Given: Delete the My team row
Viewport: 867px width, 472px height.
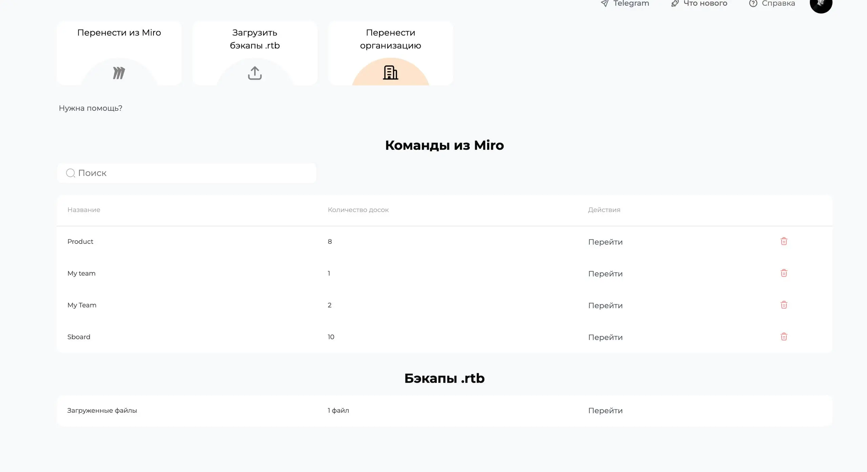Looking at the screenshot, I should coord(784,273).
